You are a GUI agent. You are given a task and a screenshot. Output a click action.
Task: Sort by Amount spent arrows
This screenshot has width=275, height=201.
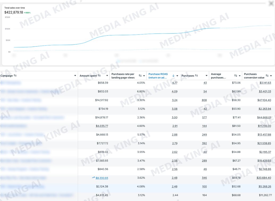point(99,76)
